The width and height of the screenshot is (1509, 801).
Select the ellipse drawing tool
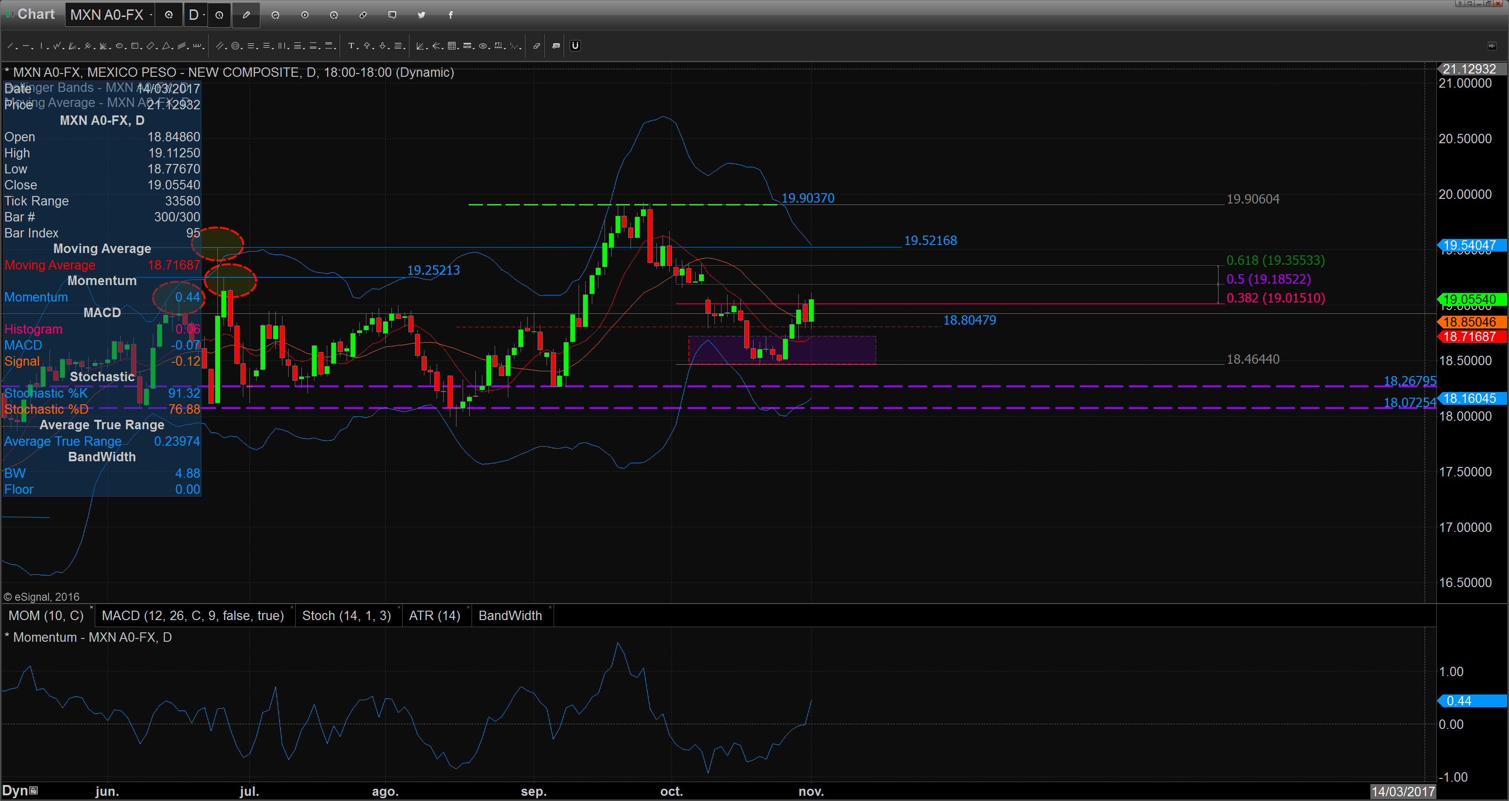click(x=119, y=46)
